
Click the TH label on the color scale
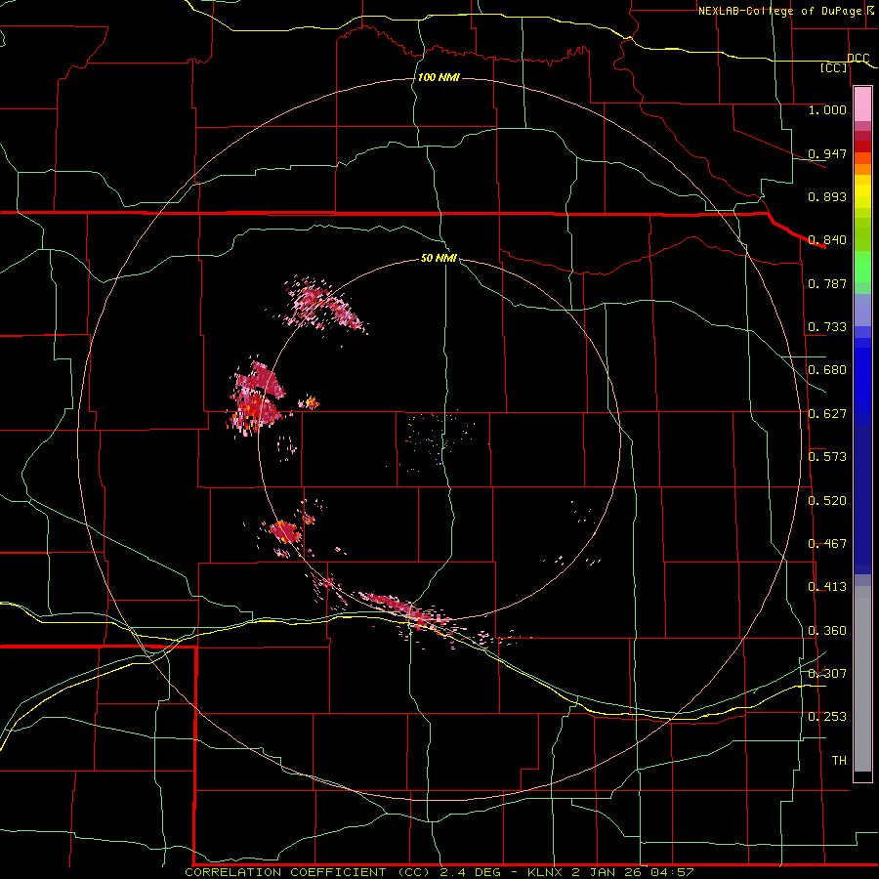(839, 760)
